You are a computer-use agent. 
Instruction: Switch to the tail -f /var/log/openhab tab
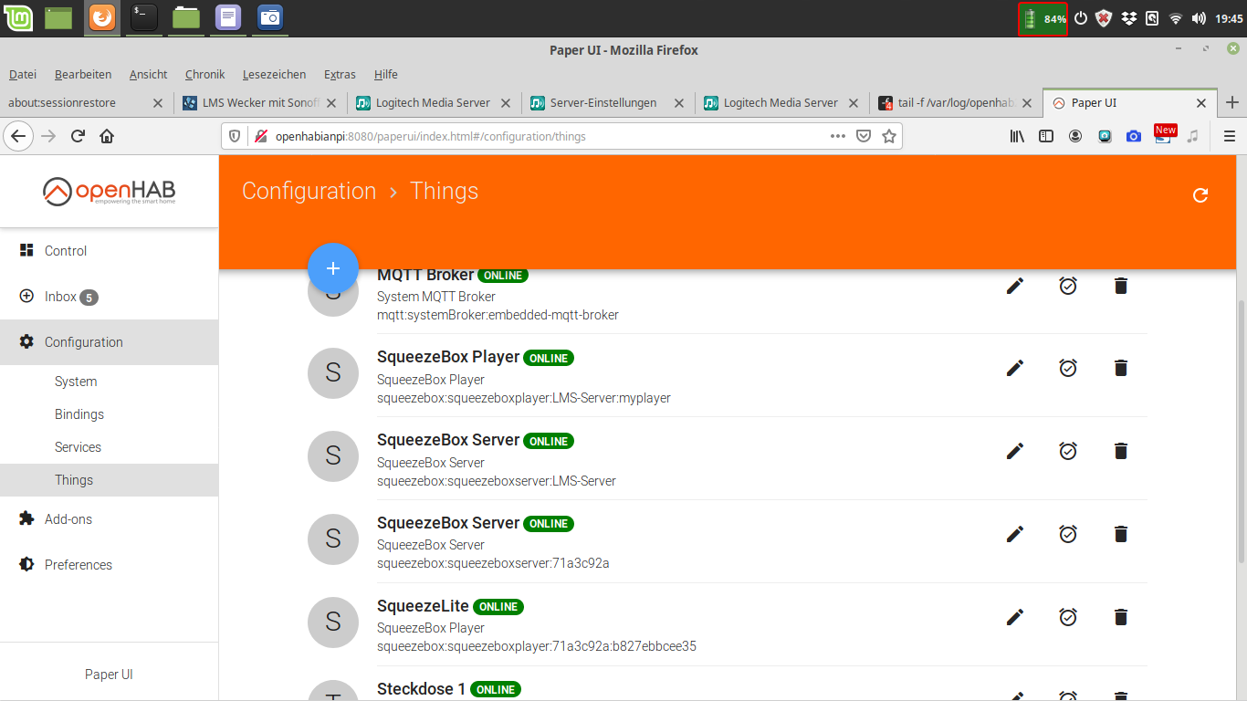[x=956, y=102]
